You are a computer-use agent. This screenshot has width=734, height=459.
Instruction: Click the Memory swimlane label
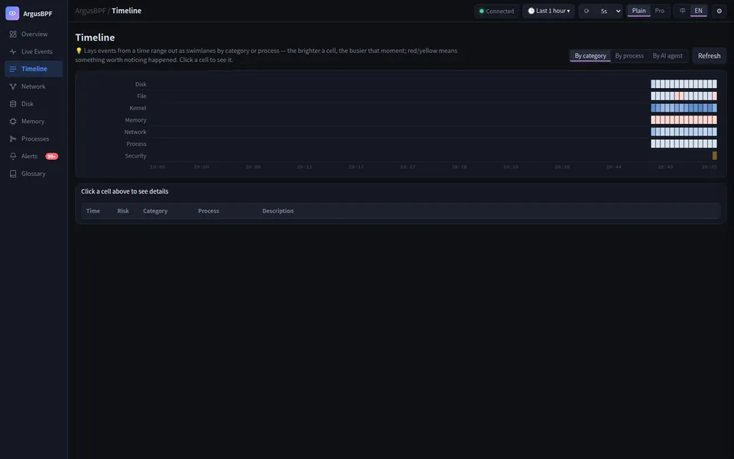coord(136,120)
